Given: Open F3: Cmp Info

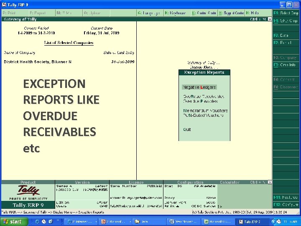Looking at the screenshot, I should pos(286,65).
